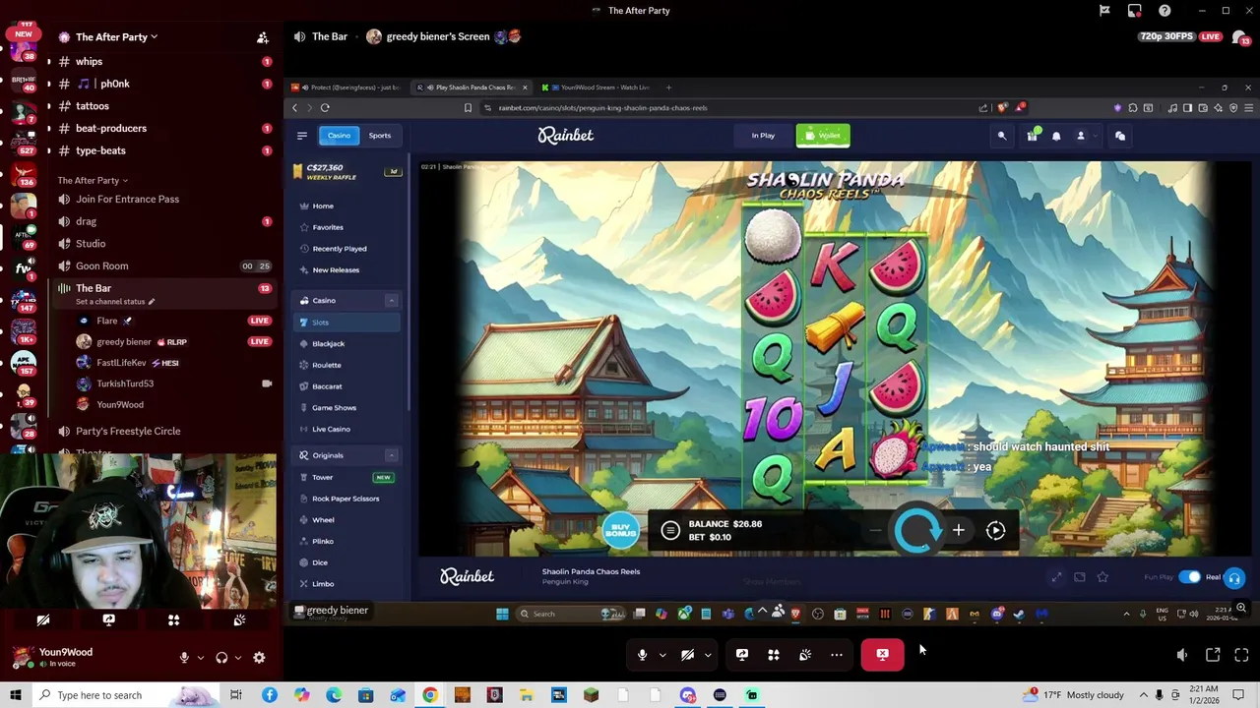1260x708 pixels.
Task: Spin the Shaolin Panda reels
Action: click(917, 531)
